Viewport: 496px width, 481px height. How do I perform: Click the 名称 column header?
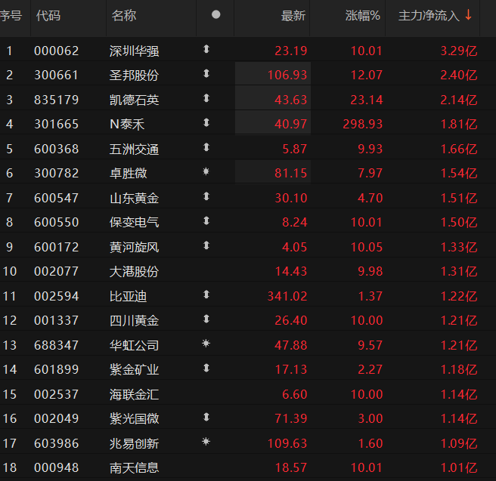coord(124,15)
